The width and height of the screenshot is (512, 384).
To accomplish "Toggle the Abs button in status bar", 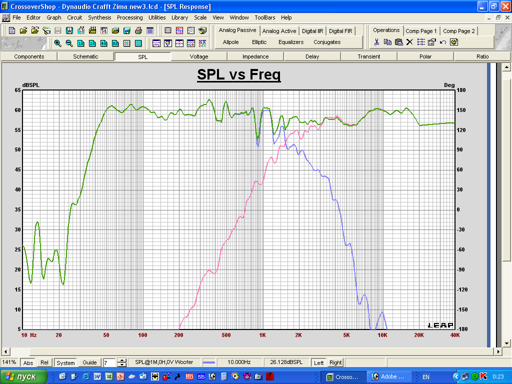I will pos(28,362).
